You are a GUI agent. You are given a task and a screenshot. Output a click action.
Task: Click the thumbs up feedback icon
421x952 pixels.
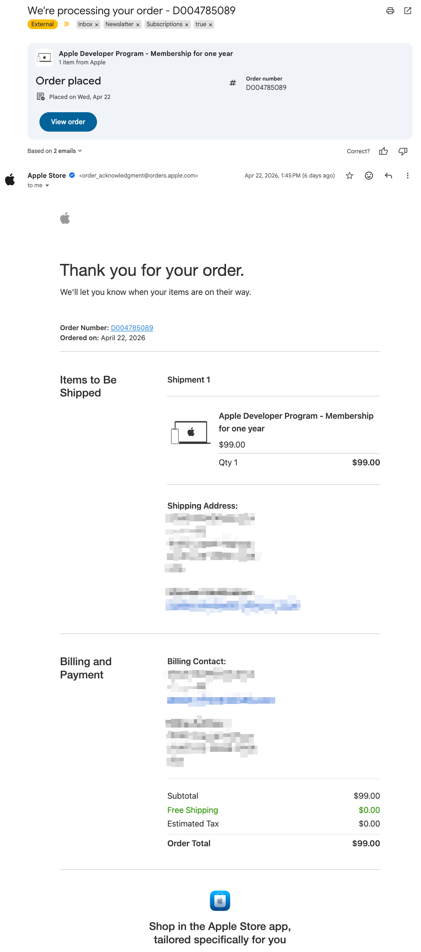(383, 151)
